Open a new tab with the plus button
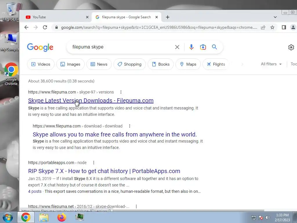 [x=168, y=17]
